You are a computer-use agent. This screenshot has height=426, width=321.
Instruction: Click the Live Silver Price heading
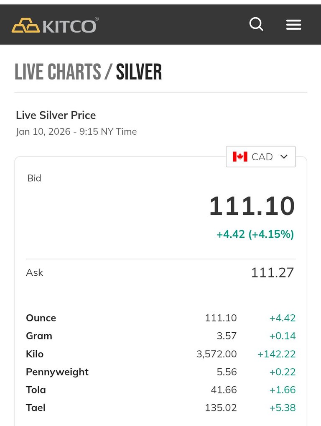pyautogui.click(x=56, y=115)
